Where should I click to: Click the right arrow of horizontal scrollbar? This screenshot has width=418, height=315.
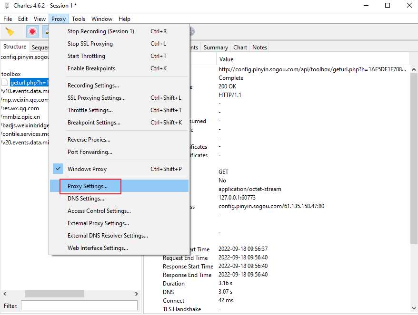[137, 294]
